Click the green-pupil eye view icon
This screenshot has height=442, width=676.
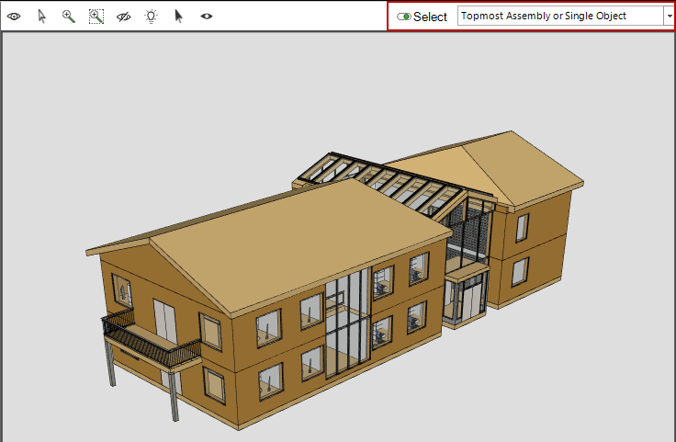[14, 17]
